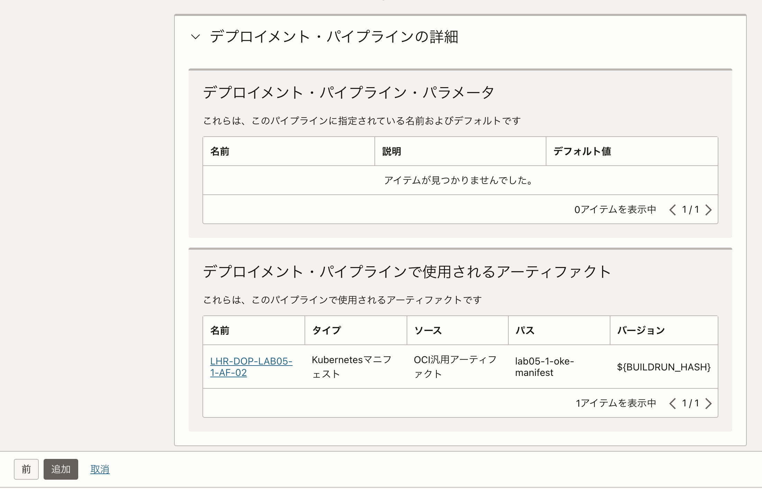Click previous page arrow in artifacts table

tap(672, 403)
